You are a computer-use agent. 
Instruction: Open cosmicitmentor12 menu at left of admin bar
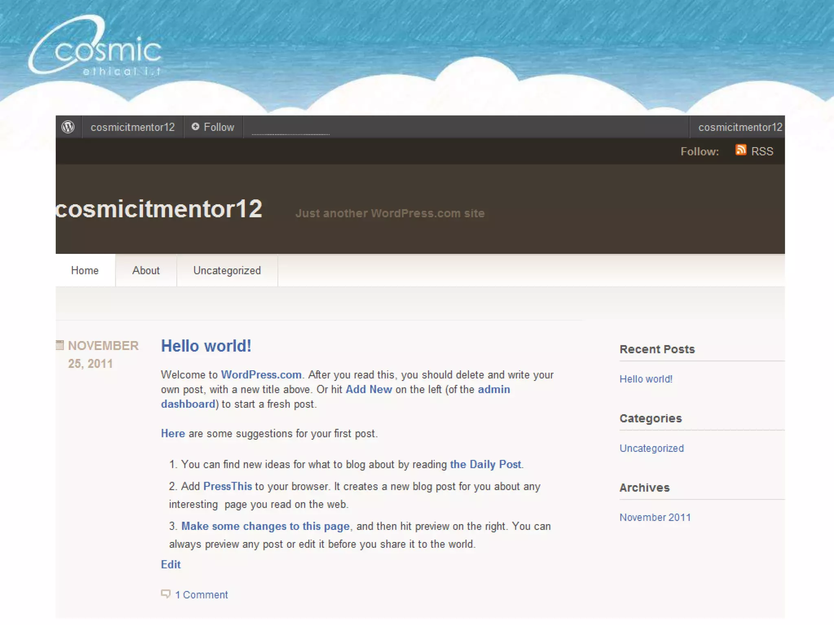(132, 127)
